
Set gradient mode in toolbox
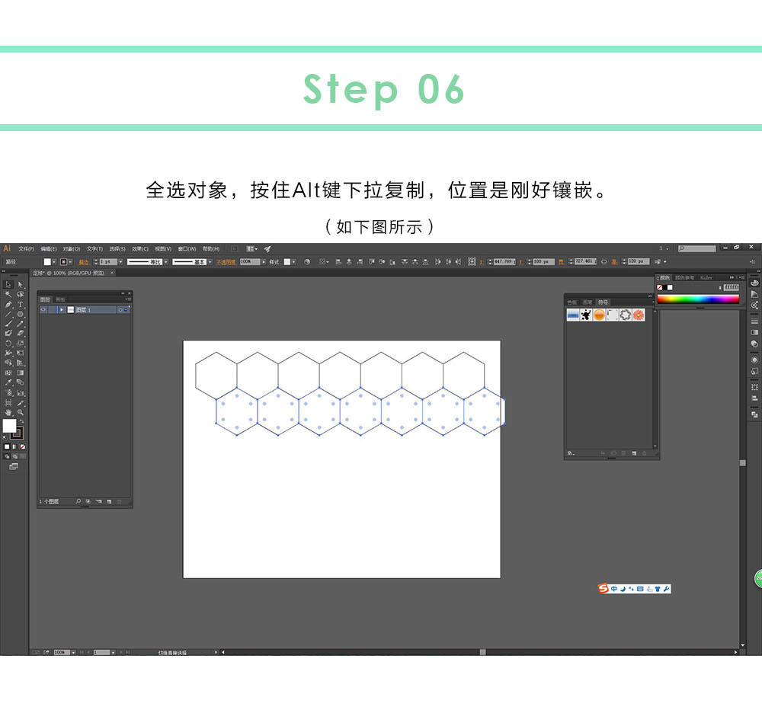[14, 446]
